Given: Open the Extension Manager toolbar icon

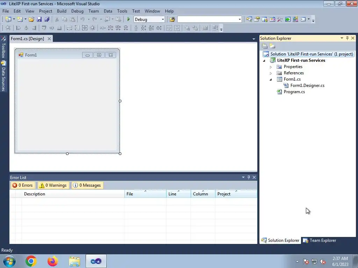Looking at the screenshot, I should click(x=295, y=20).
